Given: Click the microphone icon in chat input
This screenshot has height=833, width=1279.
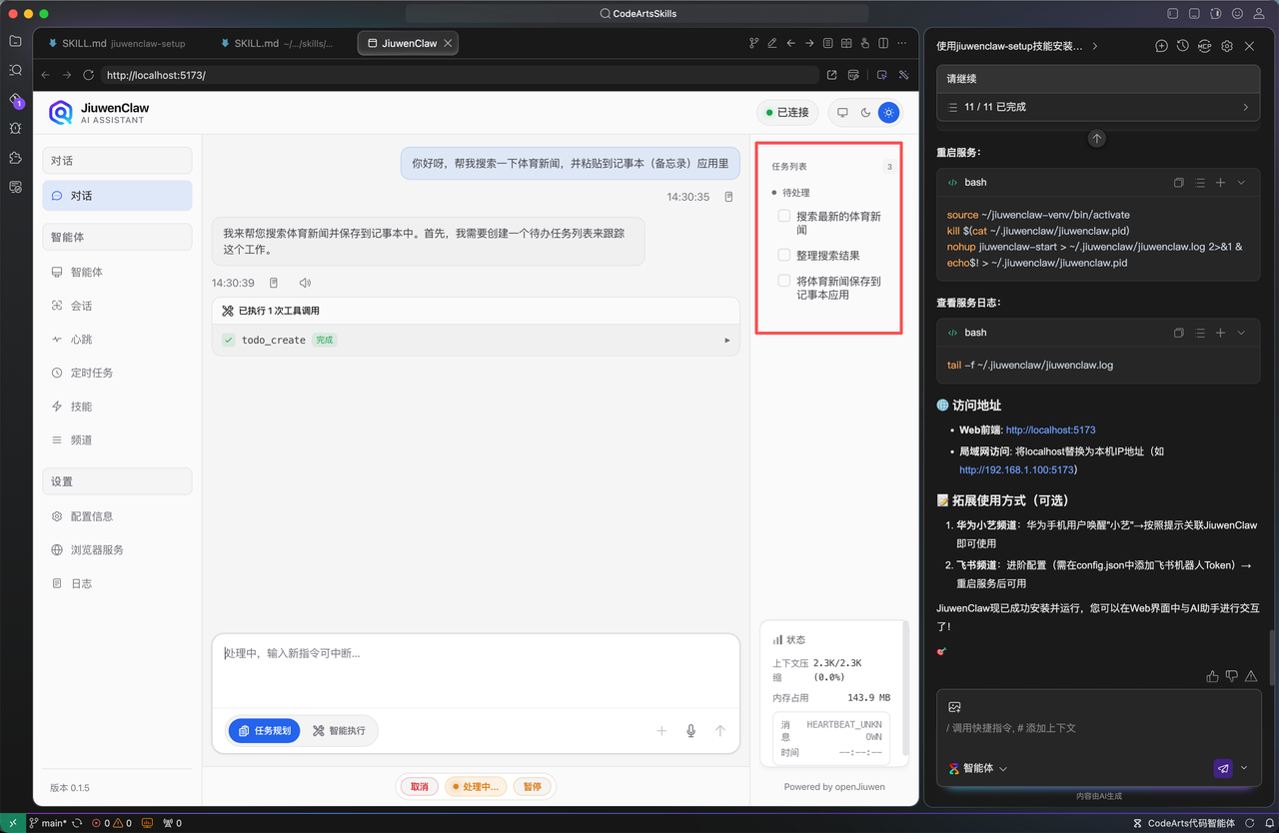Looking at the screenshot, I should 690,731.
